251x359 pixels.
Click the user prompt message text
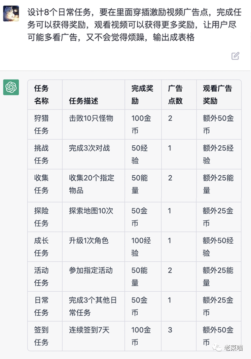[x=135, y=24]
